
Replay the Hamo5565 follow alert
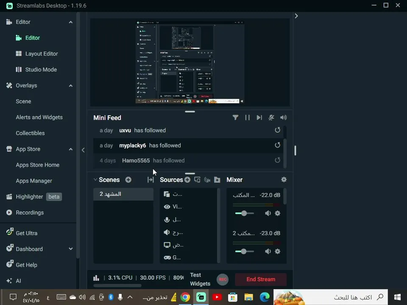coord(277,160)
